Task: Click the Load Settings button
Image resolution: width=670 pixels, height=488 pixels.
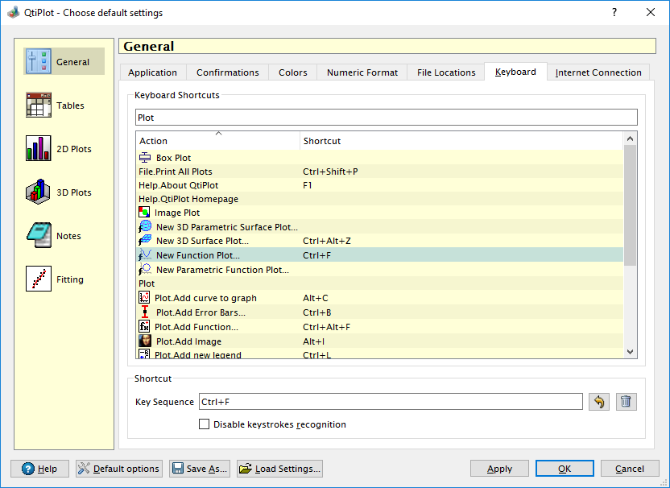Action: click(x=279, y=469)
